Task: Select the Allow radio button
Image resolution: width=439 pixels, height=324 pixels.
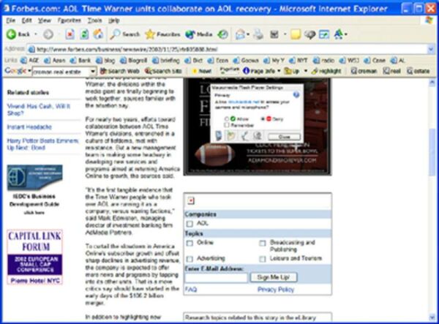Action: (227, 119)
